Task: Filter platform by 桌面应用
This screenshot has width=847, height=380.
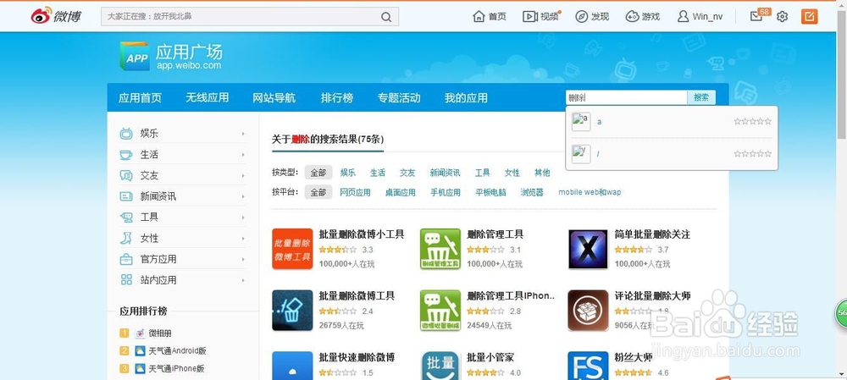Action: [401, 192]
